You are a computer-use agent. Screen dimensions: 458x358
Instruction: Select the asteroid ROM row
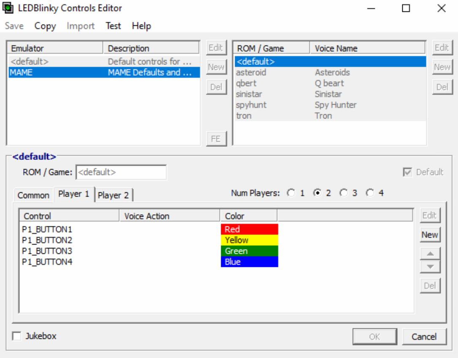331,73
